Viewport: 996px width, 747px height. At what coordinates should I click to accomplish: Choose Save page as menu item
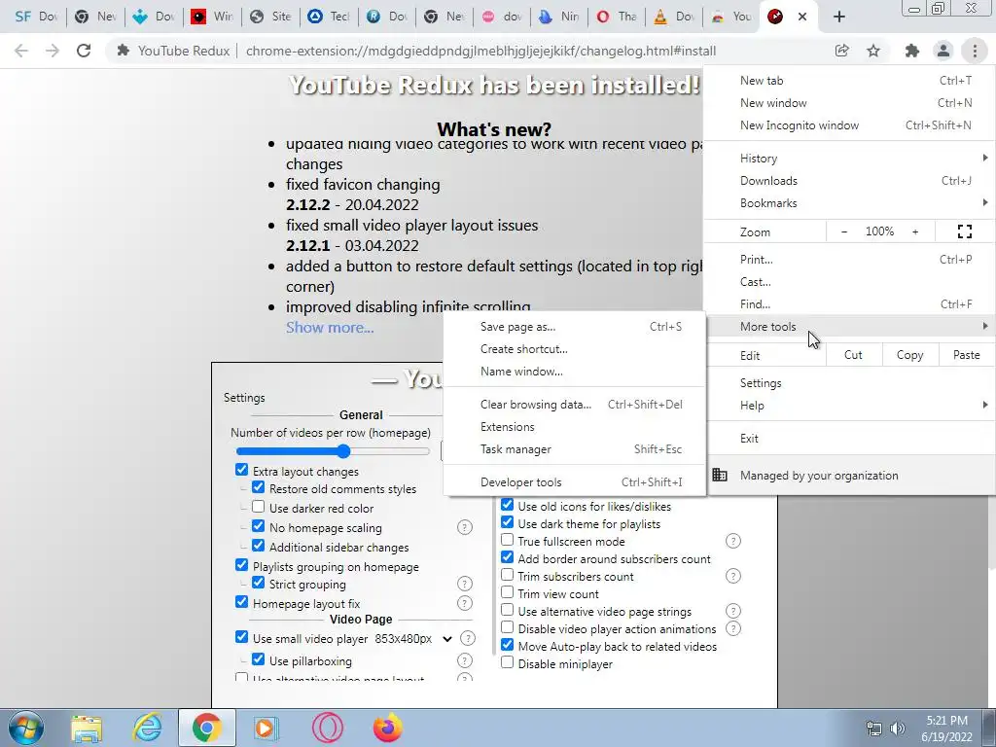575,327
